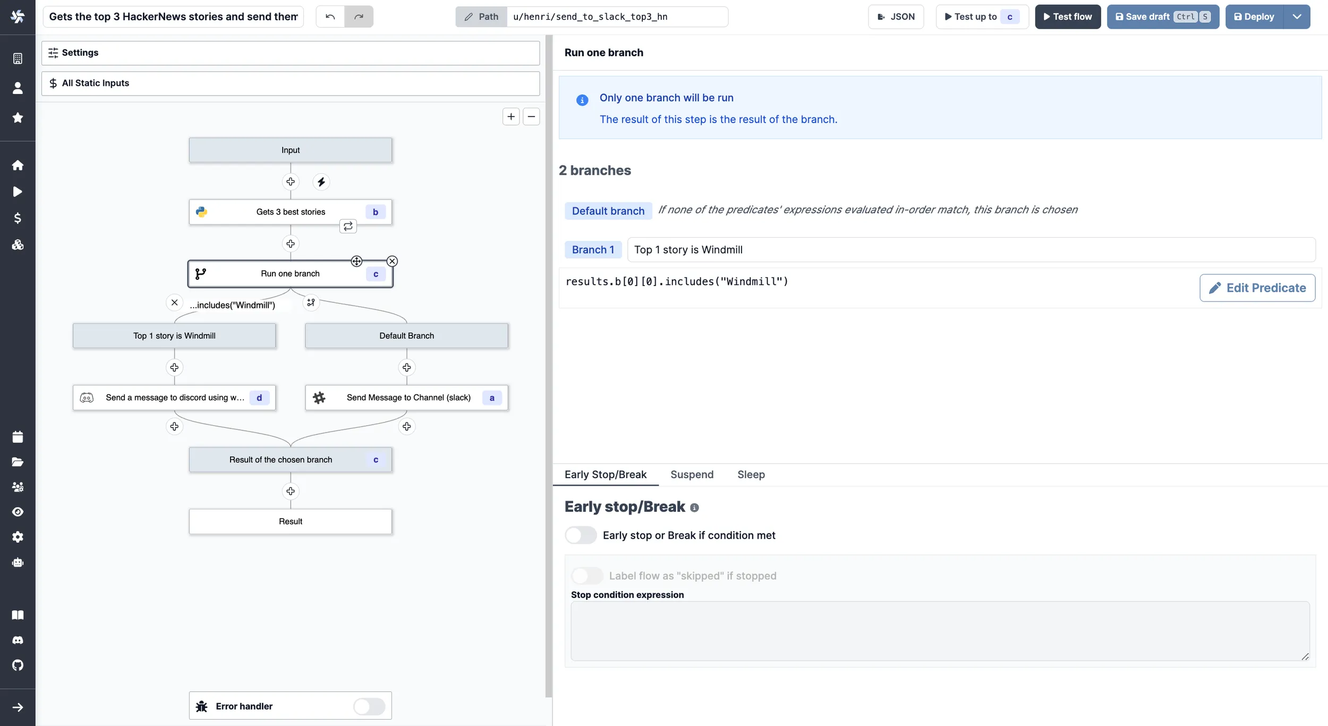This screenshot has height=726, width=1328.
Task: Click the JSON view button
Action: (895, 17)
